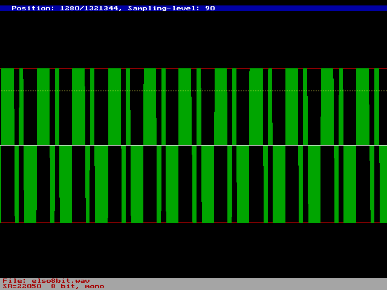Click the "File: elso8bit.wav" label

coord(46,281)
